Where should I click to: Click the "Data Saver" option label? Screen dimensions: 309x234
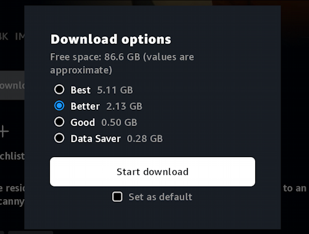pyautogui.click(x=95, y=138)
